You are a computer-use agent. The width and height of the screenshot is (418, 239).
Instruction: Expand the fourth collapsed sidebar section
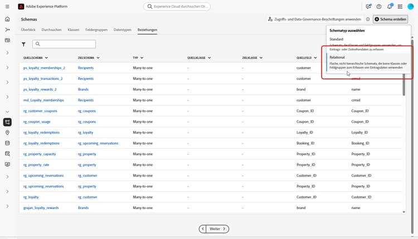7,97
